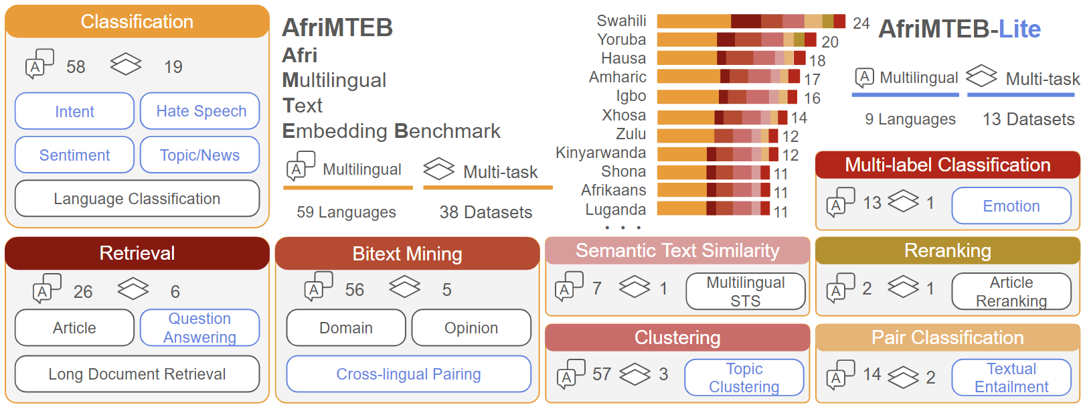Click the languages icon in Multi-label Classification

click(840, 202)
